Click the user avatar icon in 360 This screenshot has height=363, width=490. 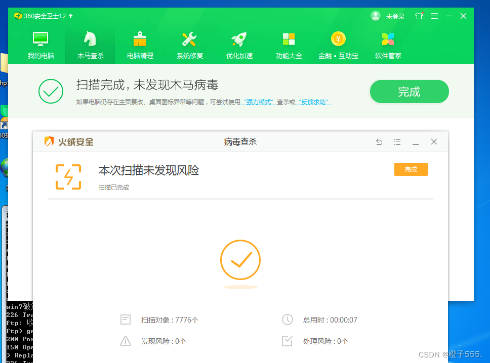coord(375,16)
